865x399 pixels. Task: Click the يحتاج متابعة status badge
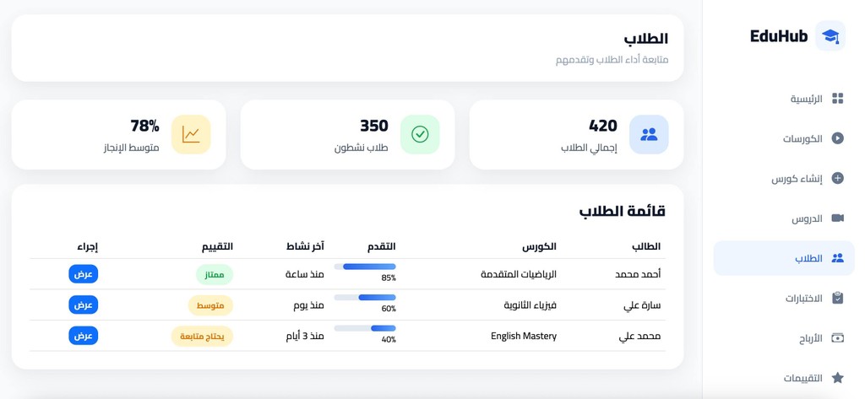coord(202,337)
